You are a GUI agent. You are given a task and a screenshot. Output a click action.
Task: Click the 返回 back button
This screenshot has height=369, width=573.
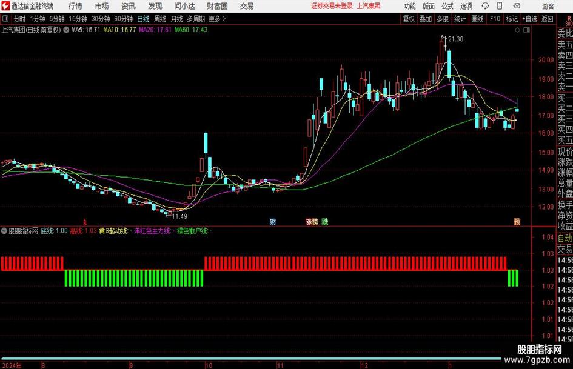(x=547, y=19)
